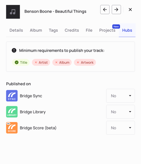Click the Artwork missing requirement chip
The width and height of the screenshot is (141, 164).
(x=85, y=62)
